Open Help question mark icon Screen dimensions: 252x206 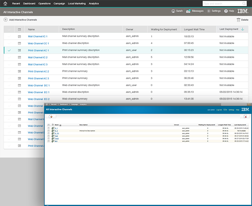pyautogui.click(x=226, y=11)
